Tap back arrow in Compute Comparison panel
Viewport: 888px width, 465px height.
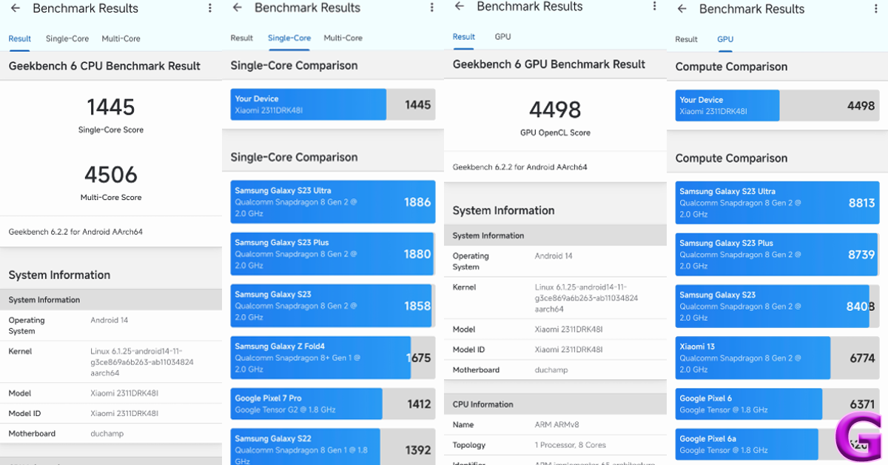682,9
